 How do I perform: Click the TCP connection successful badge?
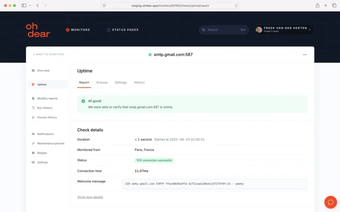pyautogui.click(x=154, y=160)
